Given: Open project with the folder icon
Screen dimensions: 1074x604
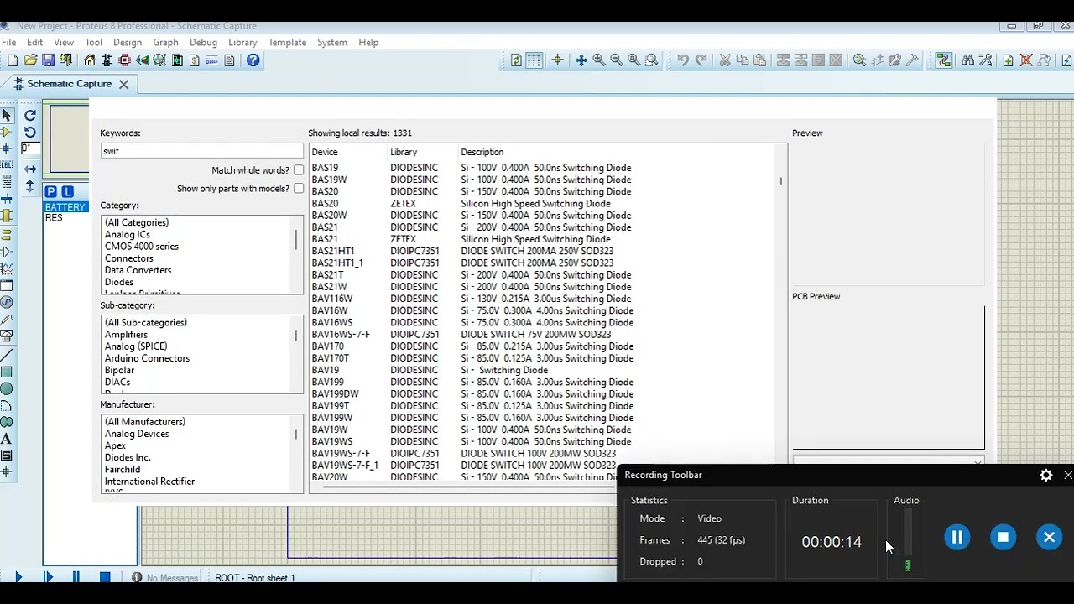Looking at the screenshot, I should point(30,60).
